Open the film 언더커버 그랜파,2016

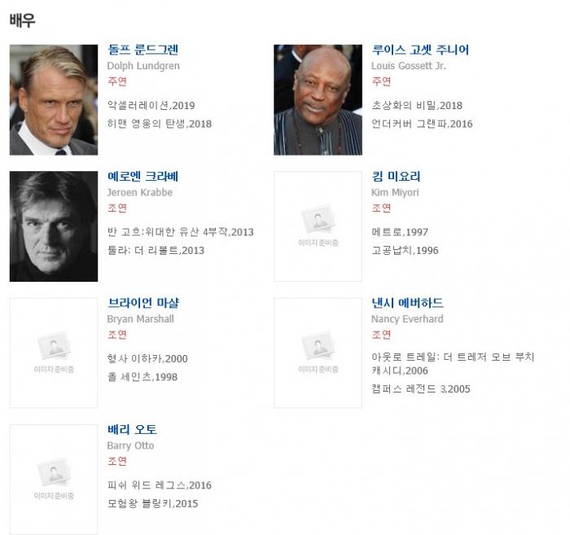422,124
